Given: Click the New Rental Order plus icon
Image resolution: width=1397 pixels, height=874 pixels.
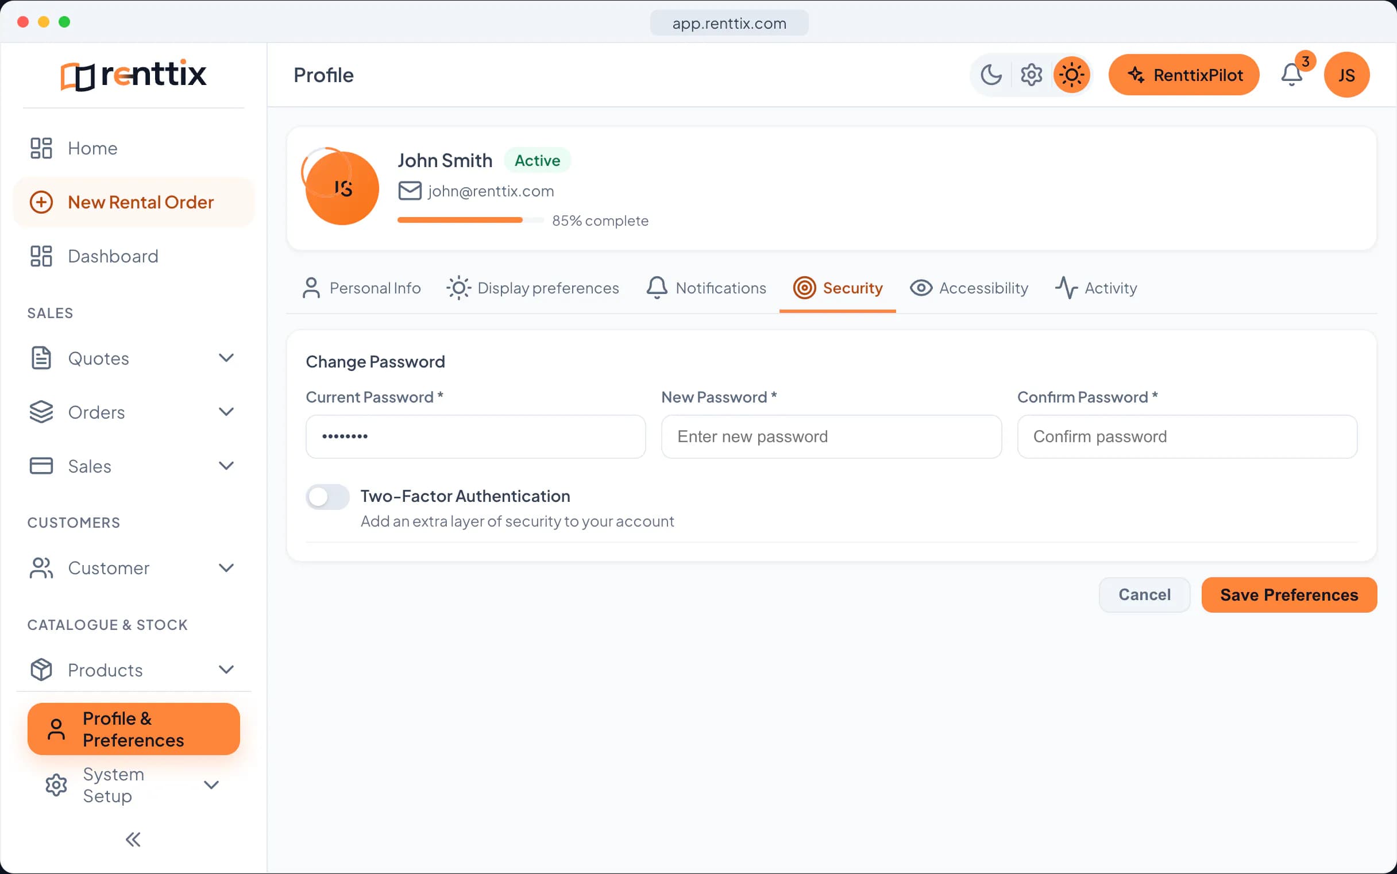Looking at the screenshot, I should (x=41, y=202).
